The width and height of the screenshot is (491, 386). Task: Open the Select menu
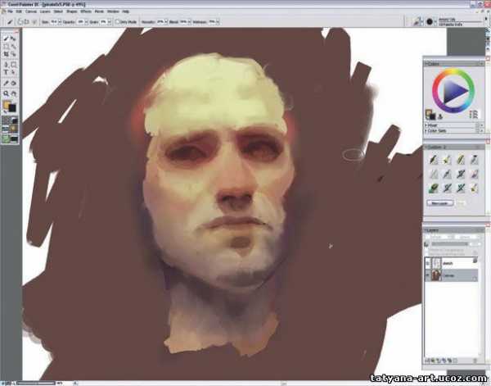[x=58, y=11]
